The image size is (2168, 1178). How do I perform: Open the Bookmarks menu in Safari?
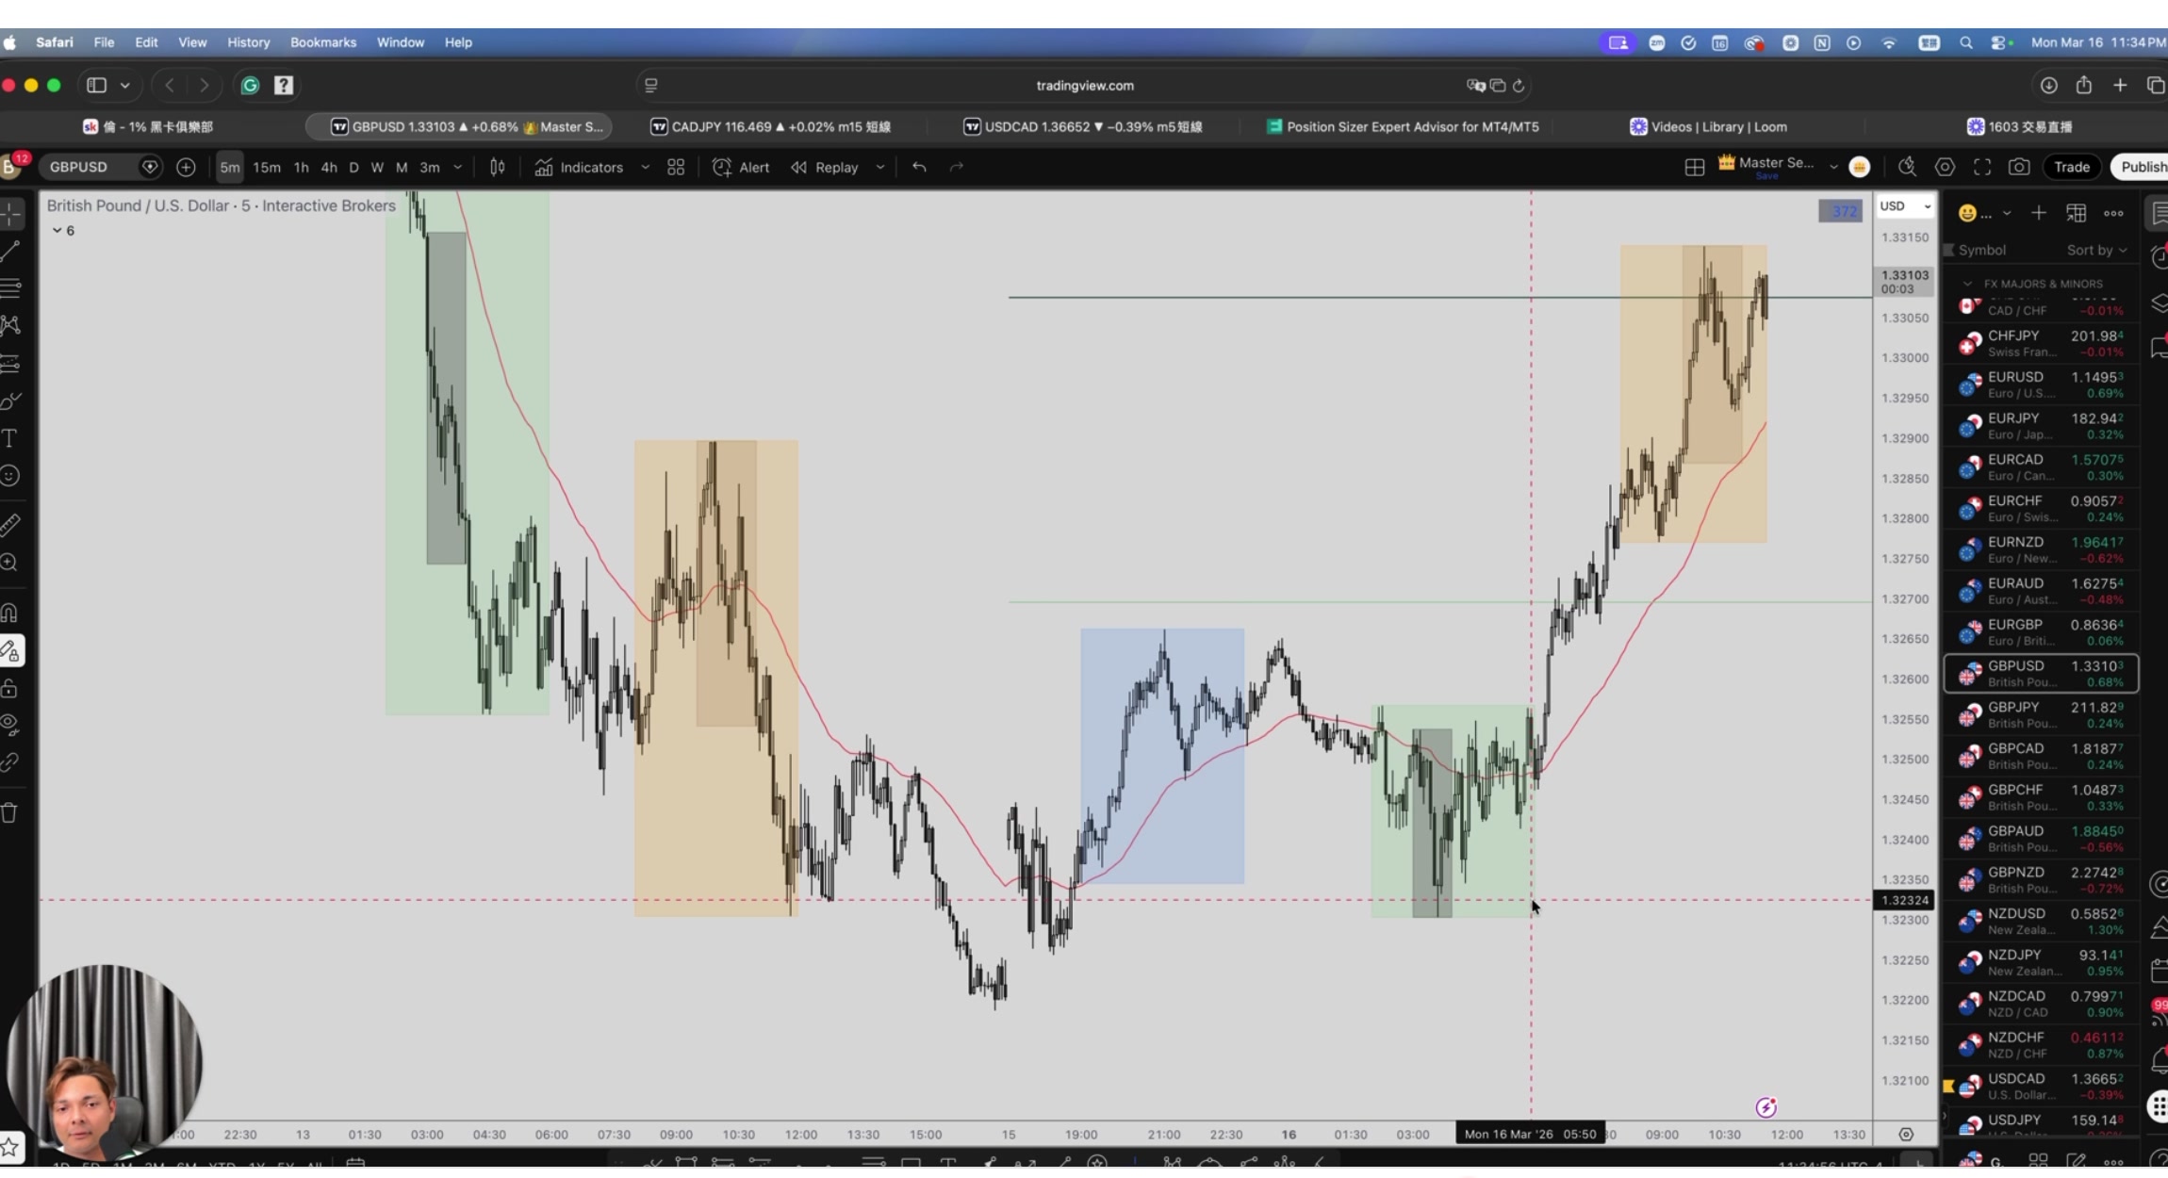(x=322, y=42)
